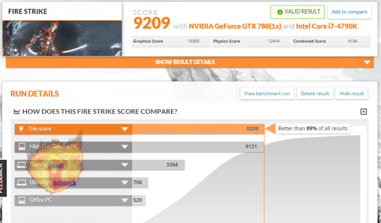
Task: Expand the Ultralight notebook dropdown arrow
Action: point(125,183)
